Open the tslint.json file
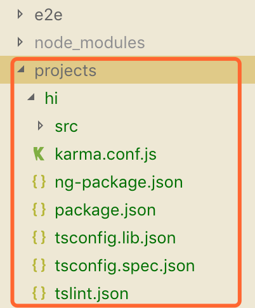Viewport: 255px width, 308px height. click(x=91, y=293)
